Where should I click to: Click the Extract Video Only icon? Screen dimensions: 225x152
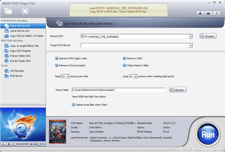[7, 56]
